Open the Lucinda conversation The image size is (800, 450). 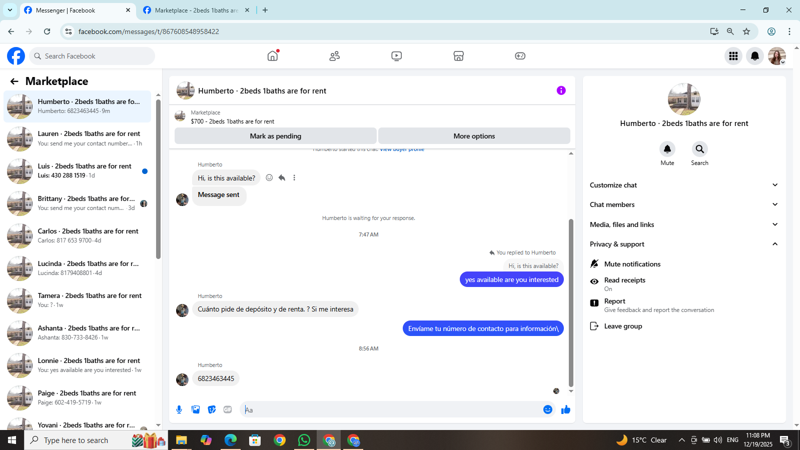77,268
